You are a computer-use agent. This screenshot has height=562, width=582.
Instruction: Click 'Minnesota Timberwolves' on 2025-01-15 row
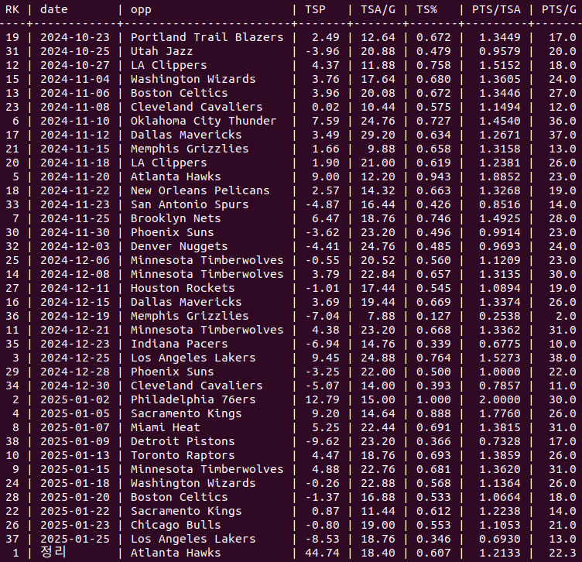207,469
